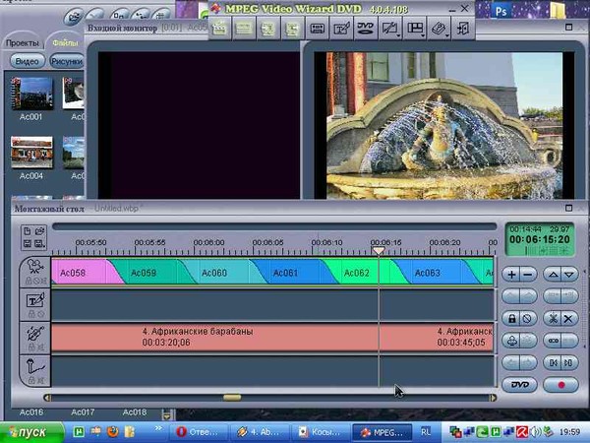Delete the clip with X button

pos(569,319)
